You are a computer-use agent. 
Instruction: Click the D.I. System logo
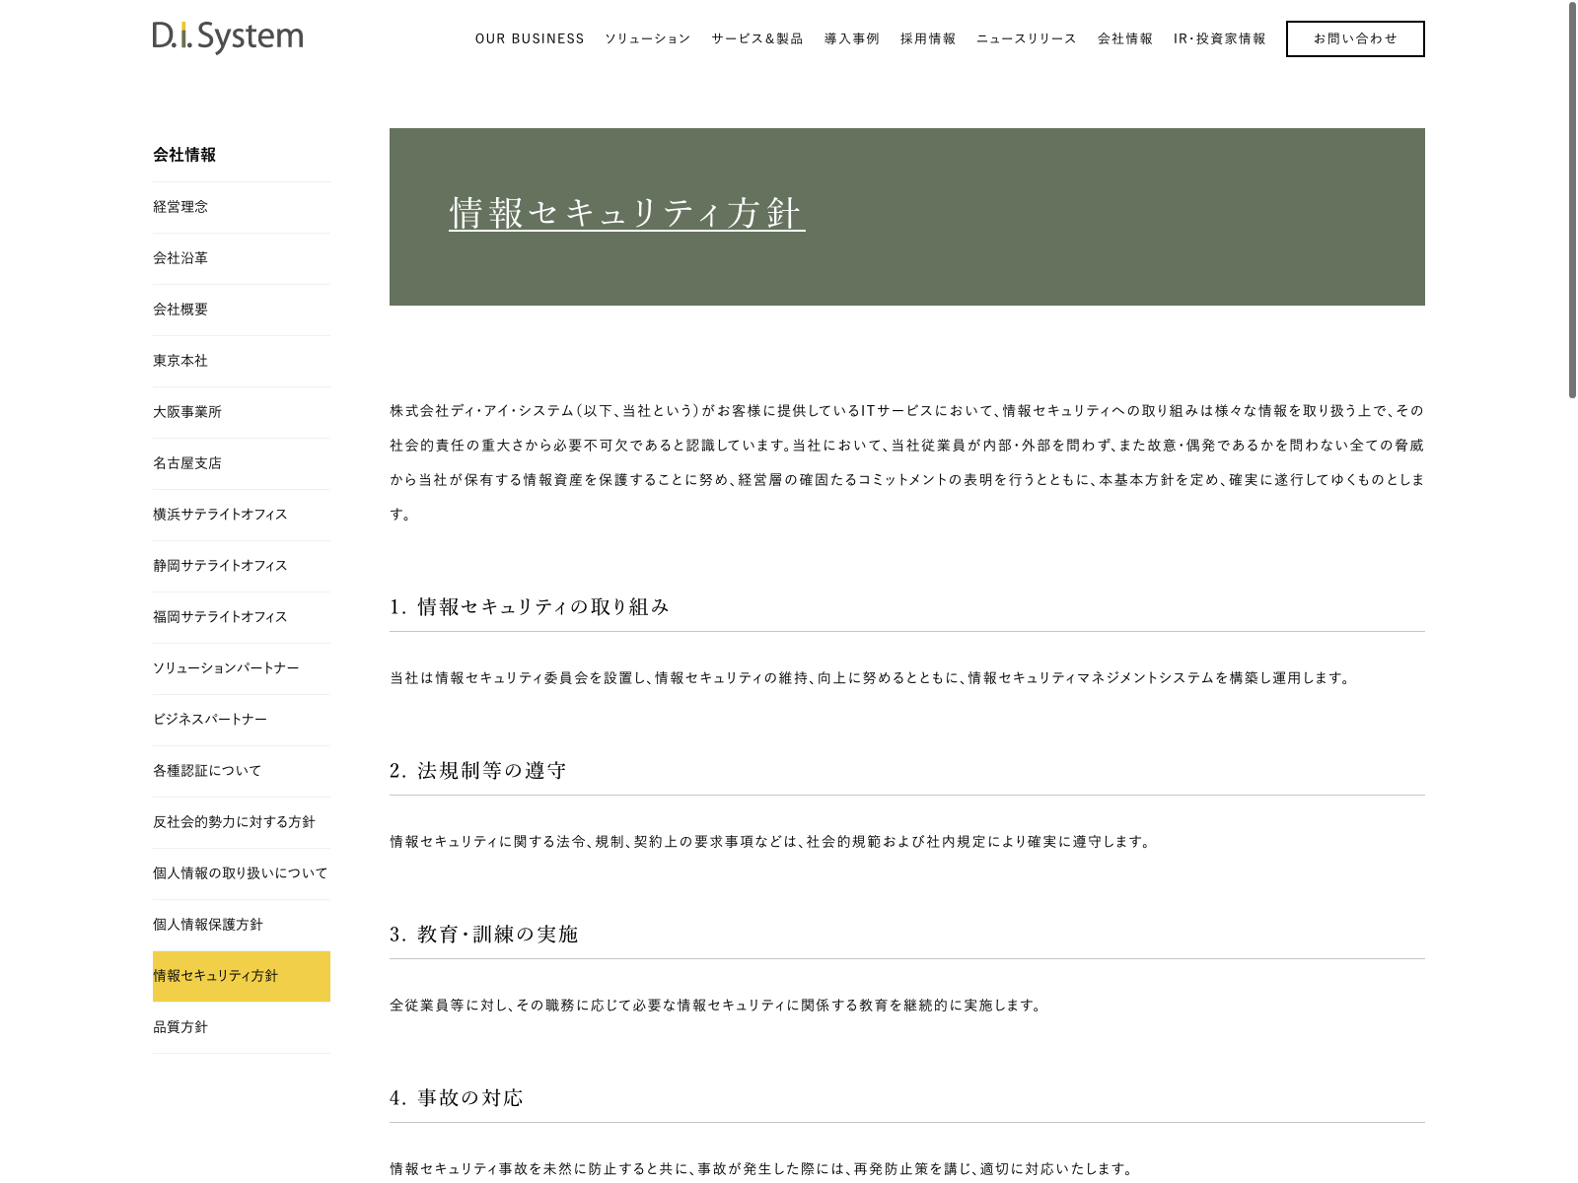coord(228,37)
